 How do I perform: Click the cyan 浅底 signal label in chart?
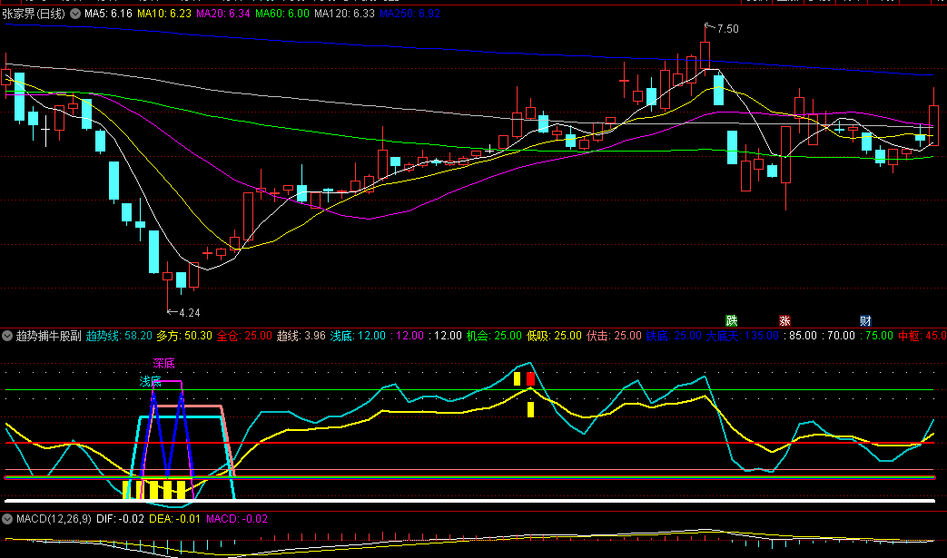(x=151, y=381)
